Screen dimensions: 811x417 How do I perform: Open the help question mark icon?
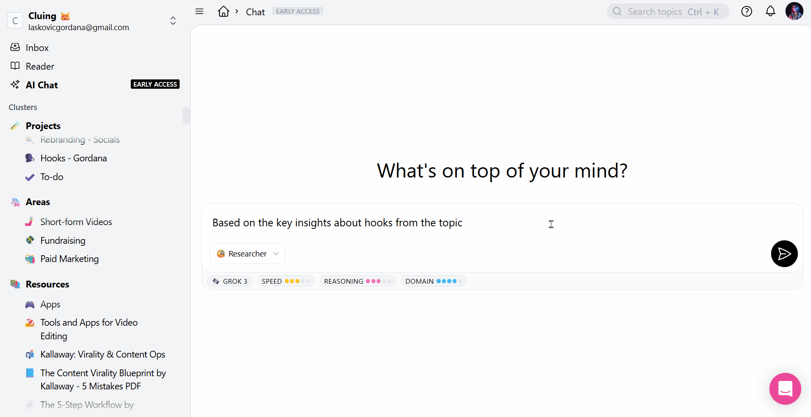coord(746,11)
